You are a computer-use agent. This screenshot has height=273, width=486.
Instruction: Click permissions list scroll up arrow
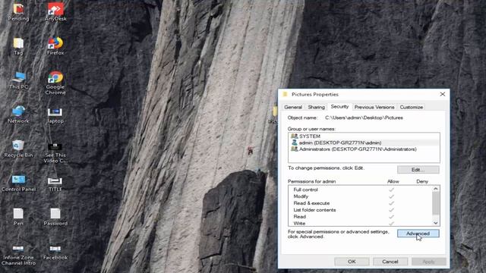(x=436, y=189)
